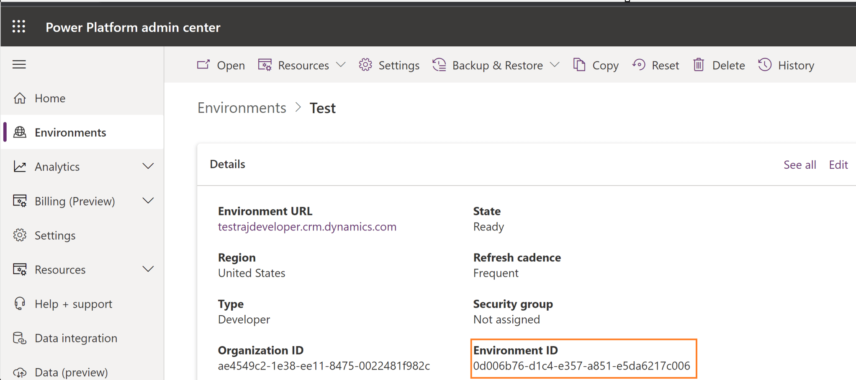Click the Settings gear in the toolbar
Image resolution: width=856 pixels, height=380 pixels.
(x=366, y=65)
